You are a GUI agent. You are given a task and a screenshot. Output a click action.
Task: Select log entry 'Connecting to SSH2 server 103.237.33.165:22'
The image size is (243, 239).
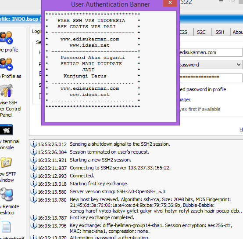(120, 168)
